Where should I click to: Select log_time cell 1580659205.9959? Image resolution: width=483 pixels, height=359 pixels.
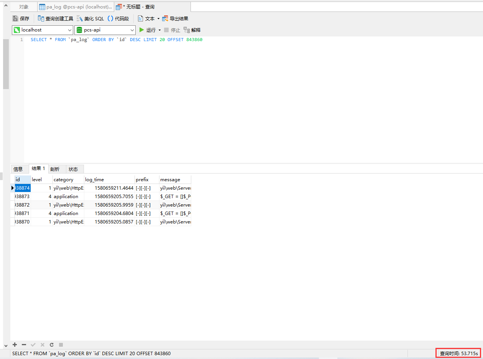(109, 205)
